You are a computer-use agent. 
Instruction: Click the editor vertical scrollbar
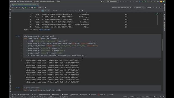tap(162, 45)
